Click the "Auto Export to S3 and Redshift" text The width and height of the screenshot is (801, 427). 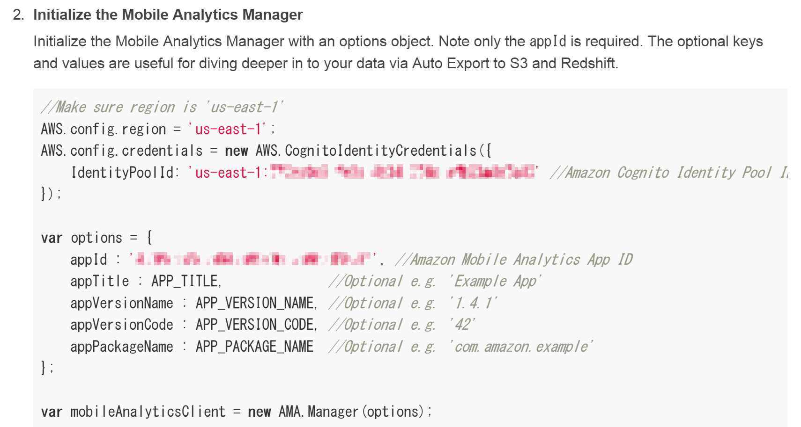(x=515, y=63)
